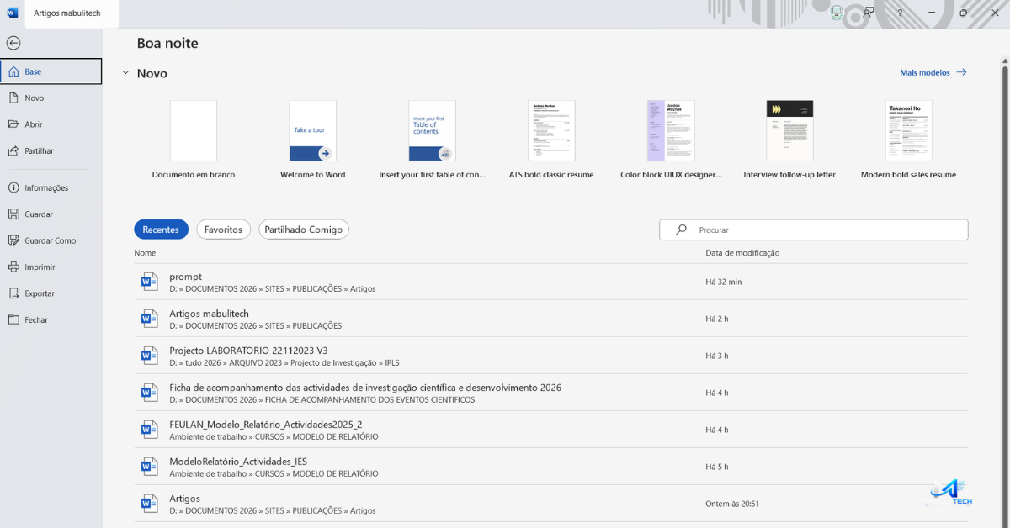The image size is (1010, 528).
Task: Collapse the Novo section chevron
Action: 125,73
